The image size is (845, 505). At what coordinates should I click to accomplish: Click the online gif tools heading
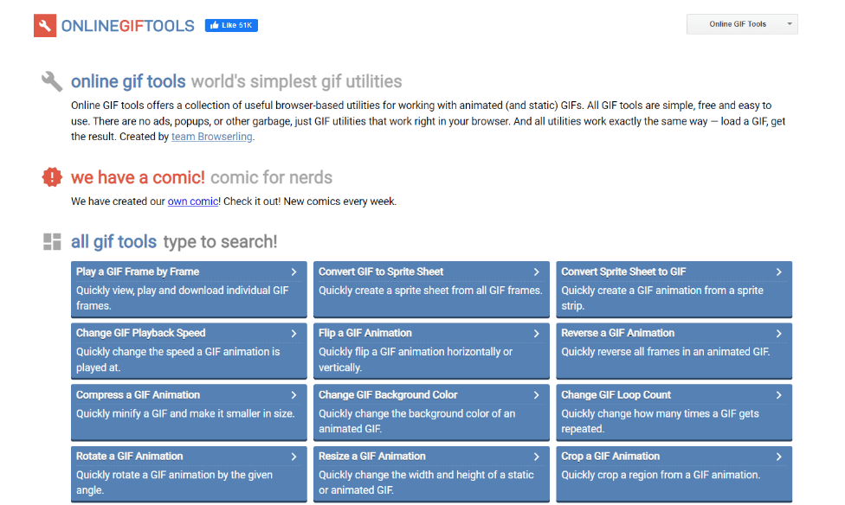(128, 81)
